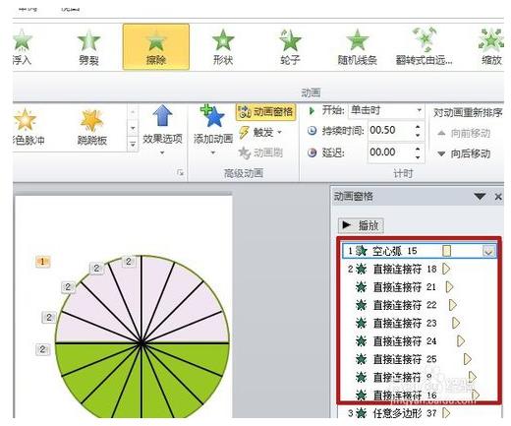Click timing bar of 直接连接符 25
The image size is (511, 426).
coord(468,359)
